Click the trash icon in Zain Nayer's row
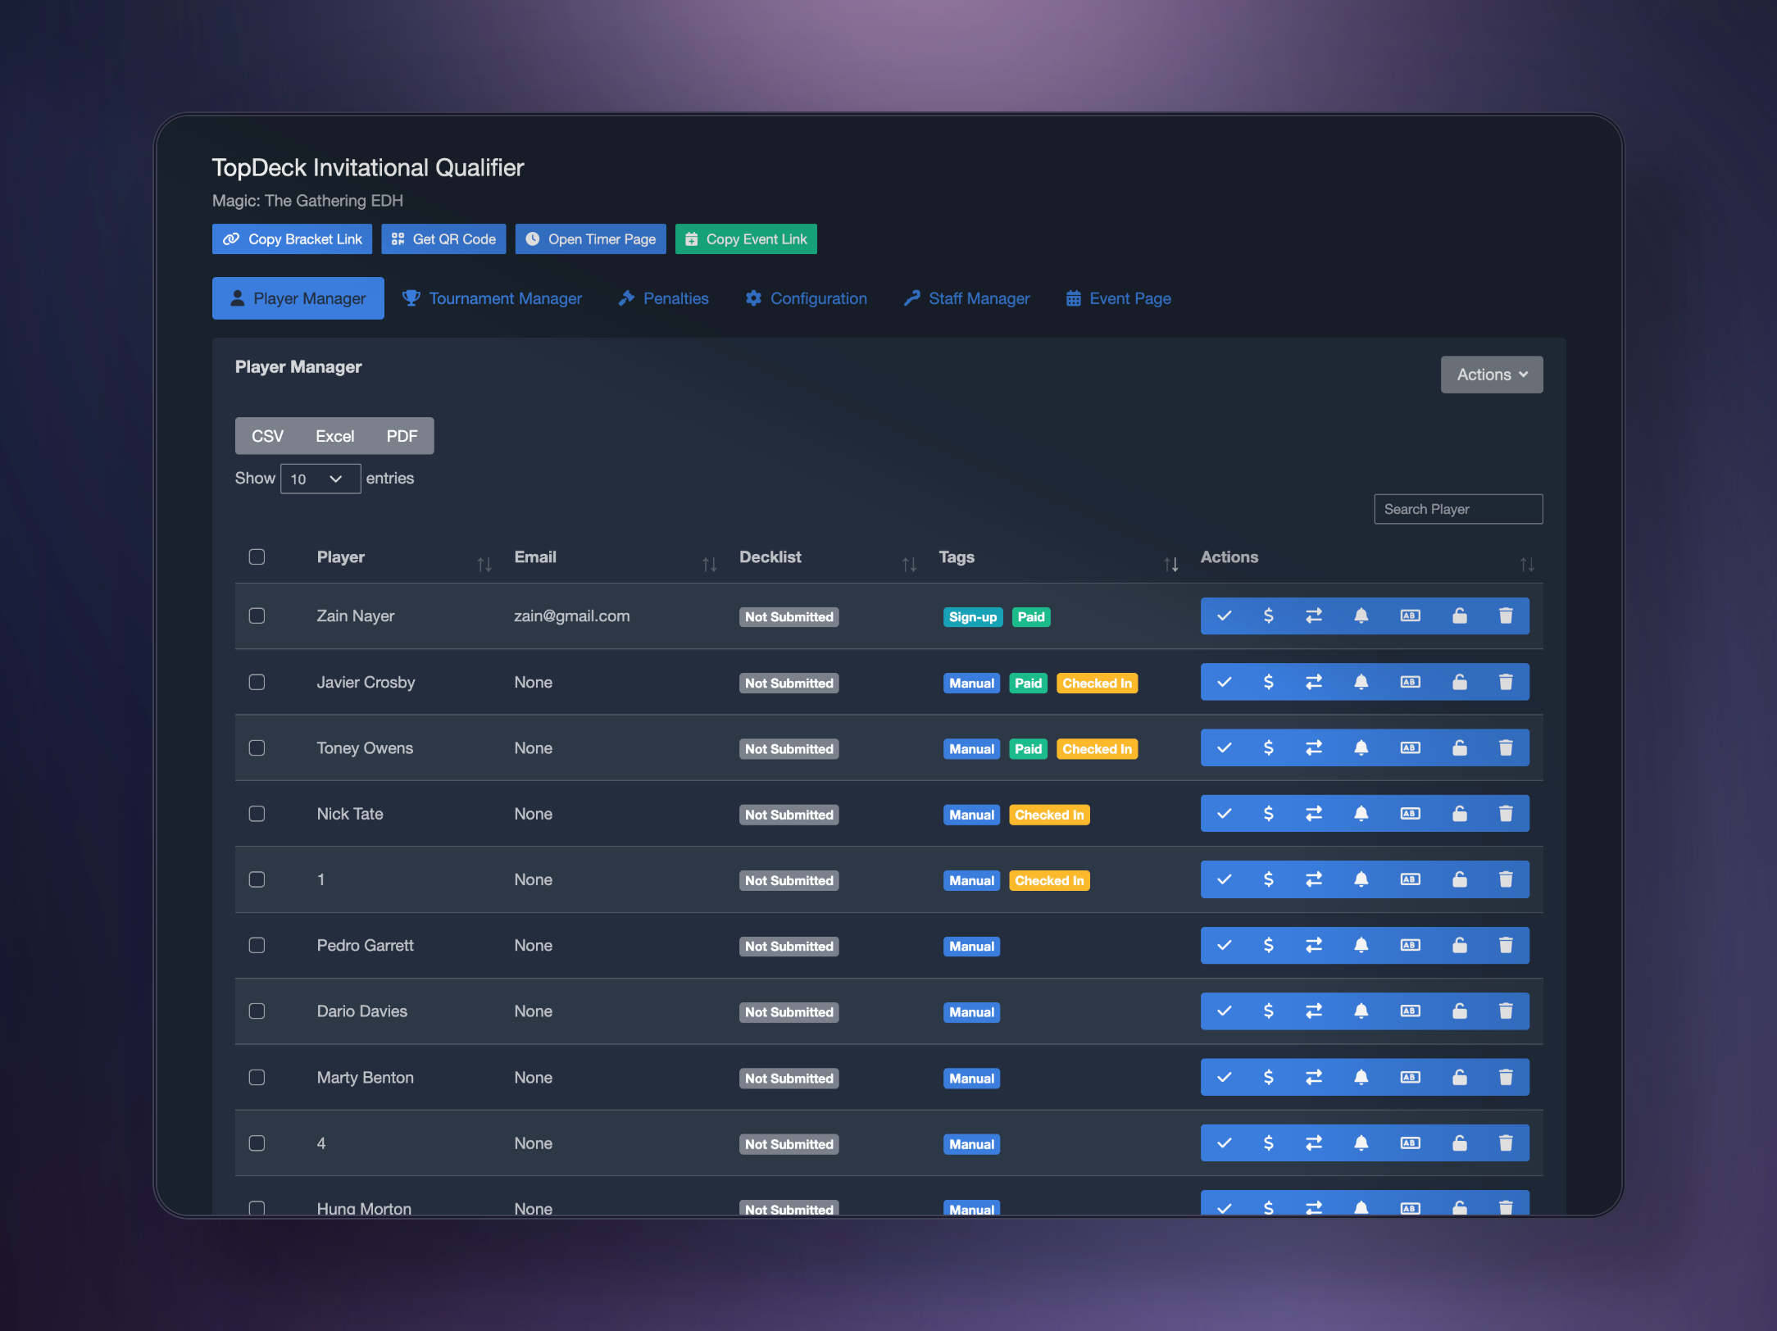1777x1331 pixels. click(1506, 616)
